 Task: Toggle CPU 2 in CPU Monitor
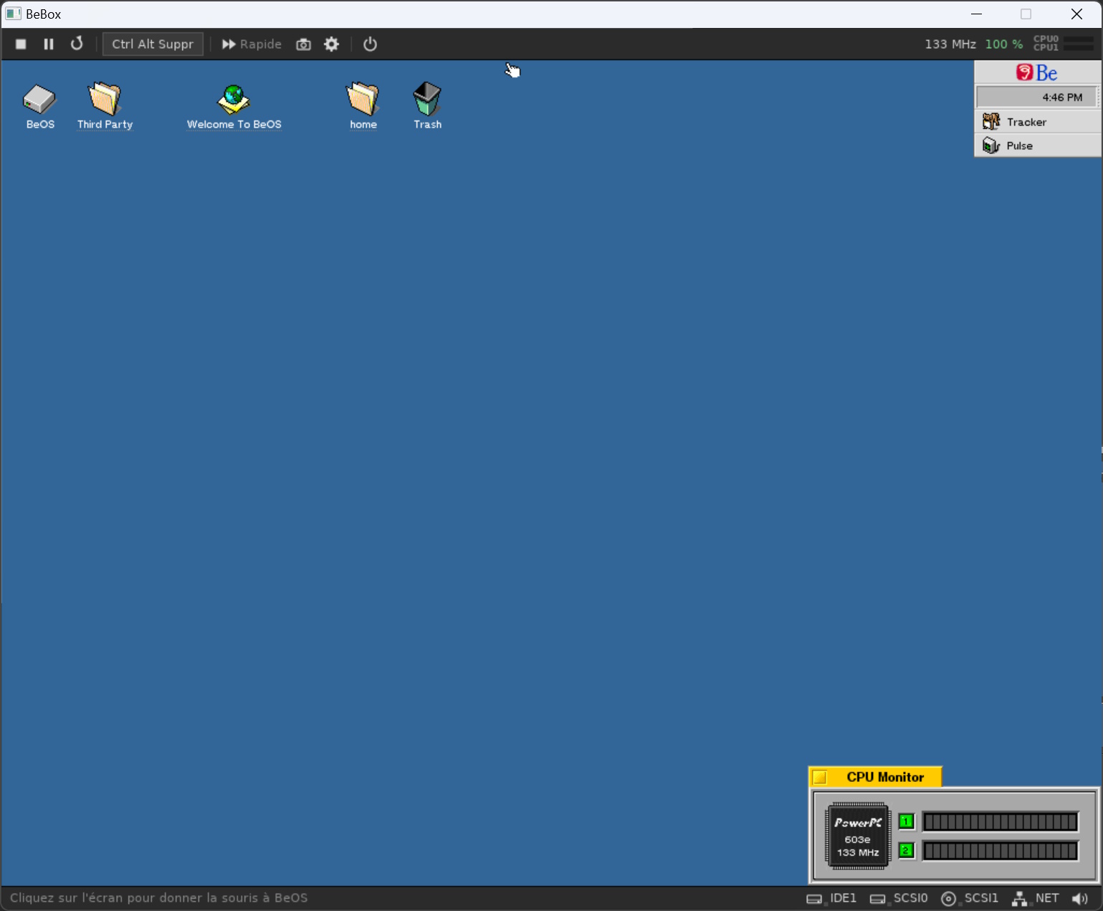pos(907,851)
